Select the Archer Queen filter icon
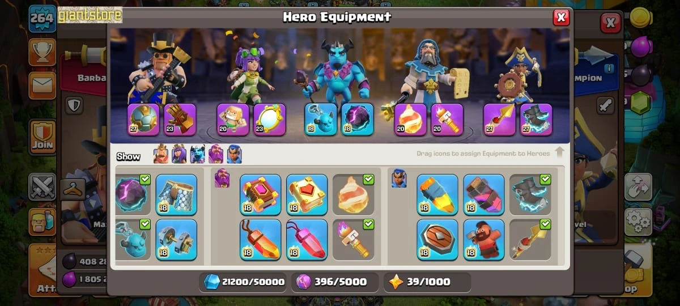The width and height of the screenshot is (680, 306). [x=179, y=154]
